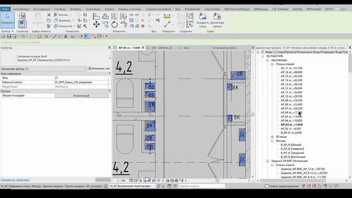This screenshot has width=352, height=198.
Task: Select elevation 'В_АР_0_Южный'
Action: click(291, 145)
